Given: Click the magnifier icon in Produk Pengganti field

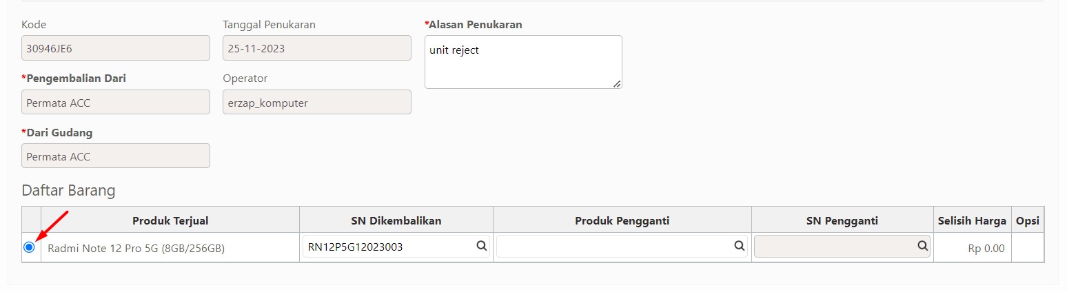Looking at the screenshot, I should point(739,245).
